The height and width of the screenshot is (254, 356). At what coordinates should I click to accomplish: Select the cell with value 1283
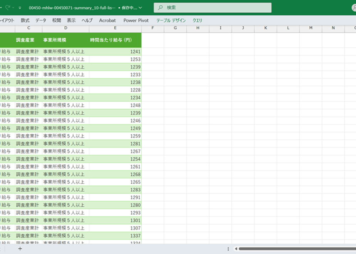(x=115, y=190)
